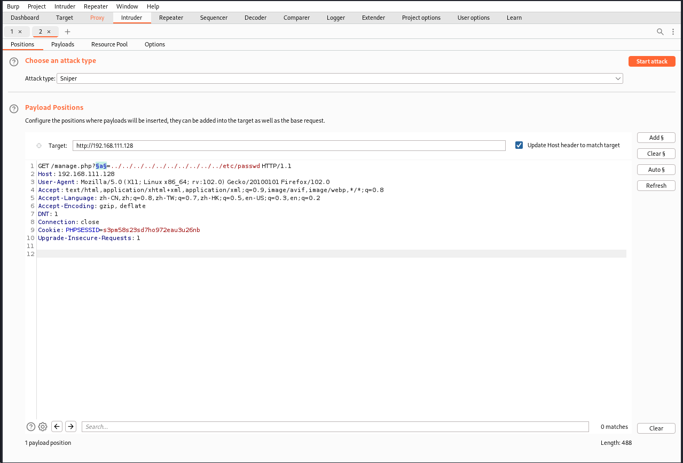The height and width of the screenshot is (463, 683).
Task: Open the Intruder menu in menu bar
Action: (65, 6)
